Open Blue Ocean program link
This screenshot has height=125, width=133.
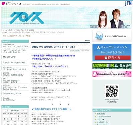click(x=101, y=114)
